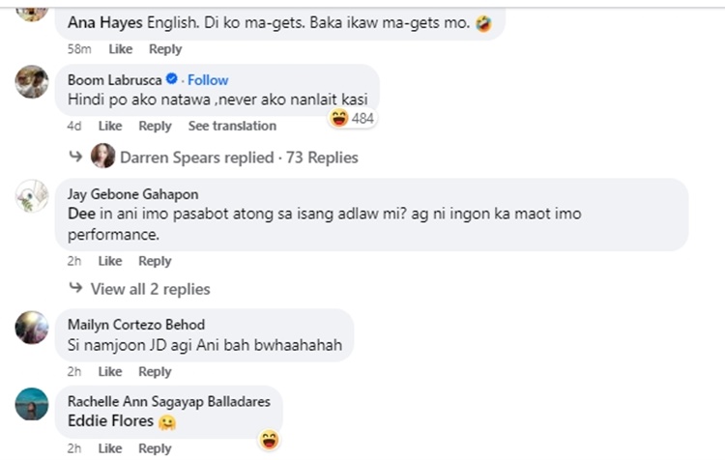Image resolution: width=725 pixels, height=460 pixels.
Task: Click the reply arrow icon beside View all 2 replies
Action: pyautogui.click(x=75, y=288)
